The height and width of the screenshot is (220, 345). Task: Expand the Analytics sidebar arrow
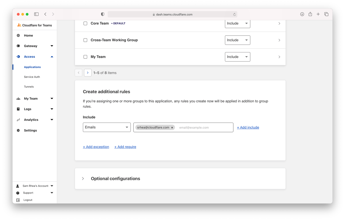tap(52, 120)
